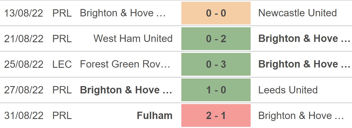Click Brighton & Hove opposite Newcastle United
The width and height of the screenshot is (352, 128).
point(123,13)
